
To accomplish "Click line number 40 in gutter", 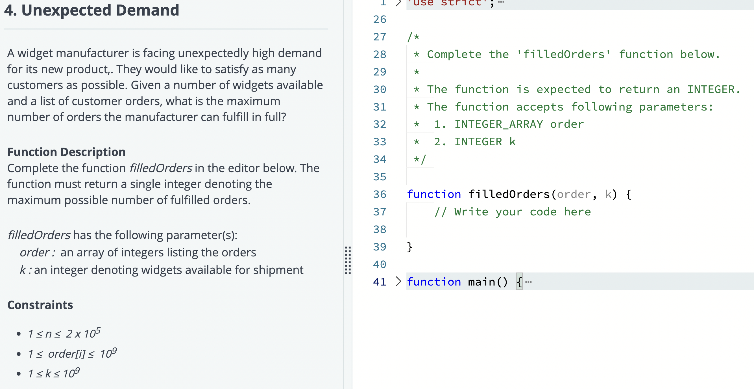I will pyautogui.click(x=380, y=265).
